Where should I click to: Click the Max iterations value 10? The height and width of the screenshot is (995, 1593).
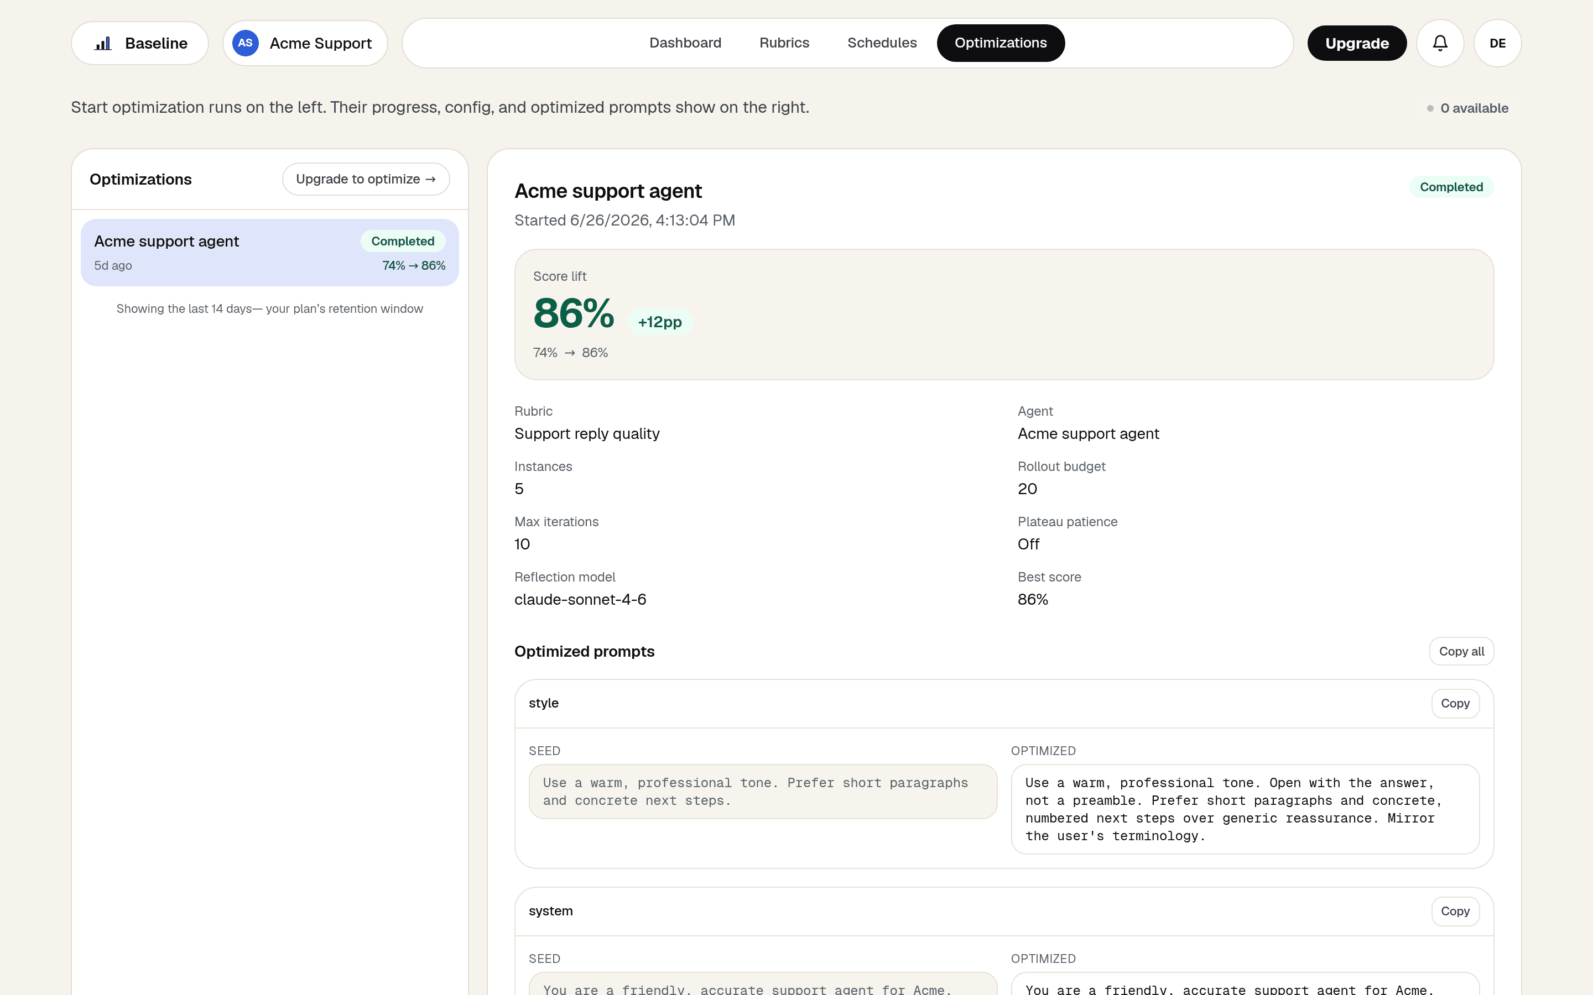coord(522,544)
